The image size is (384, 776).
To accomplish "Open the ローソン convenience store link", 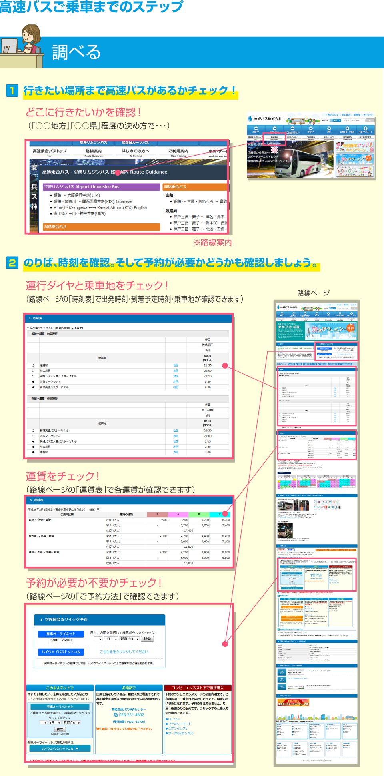I will coord(174,719).
